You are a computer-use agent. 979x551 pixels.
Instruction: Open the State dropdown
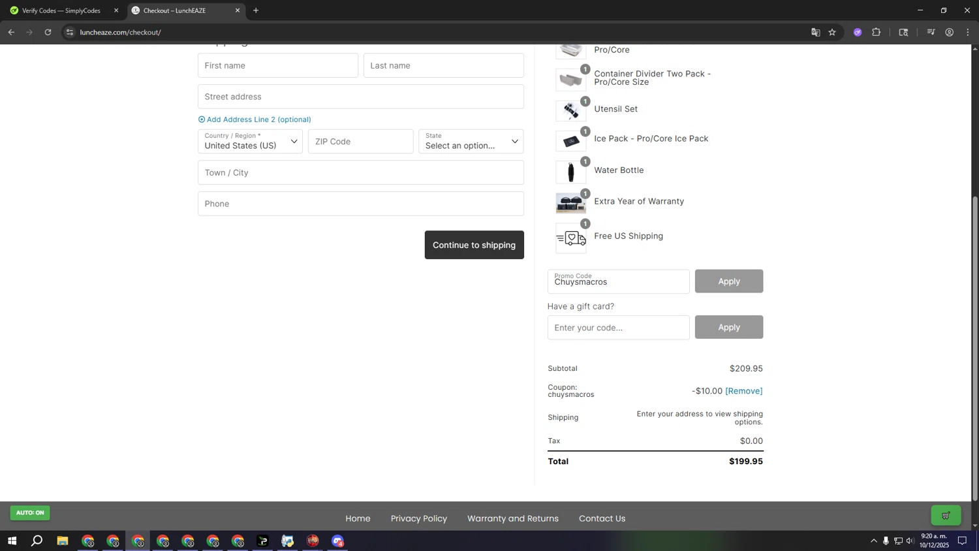coord(471,142)
